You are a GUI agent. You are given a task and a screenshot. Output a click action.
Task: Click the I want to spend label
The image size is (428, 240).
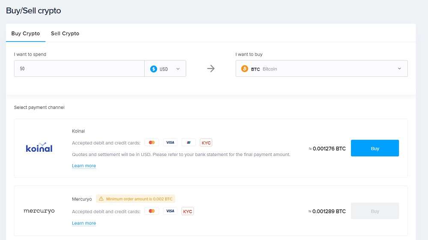tap(30, 54)
